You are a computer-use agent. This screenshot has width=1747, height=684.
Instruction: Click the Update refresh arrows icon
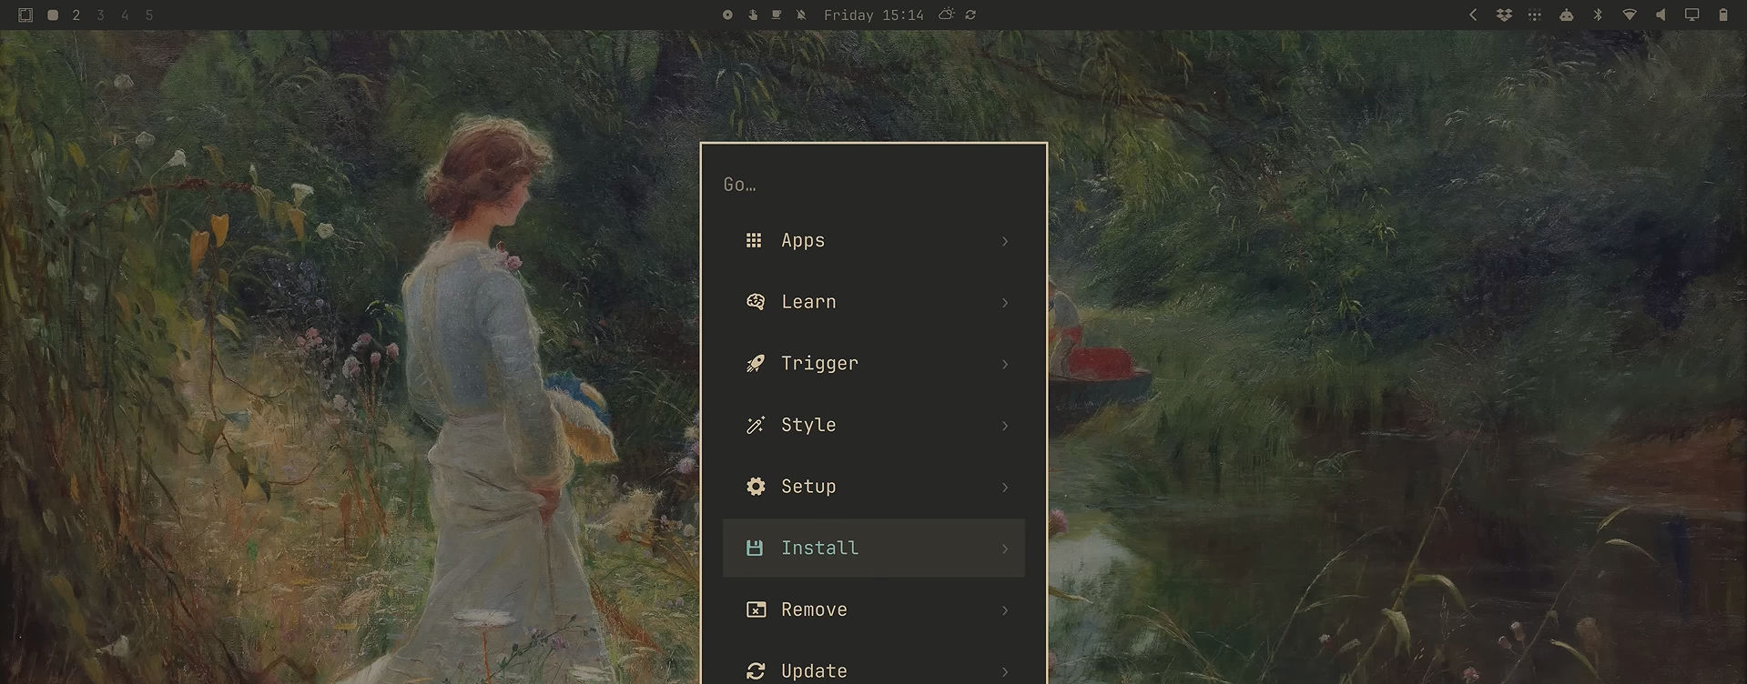pos(756,671)
